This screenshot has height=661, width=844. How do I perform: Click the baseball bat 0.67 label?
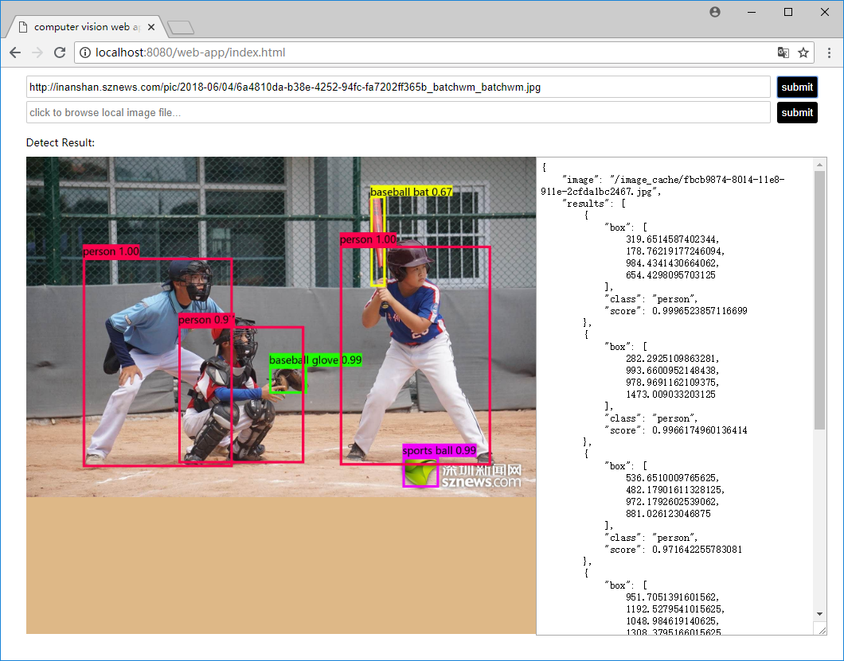coord(411,192)
